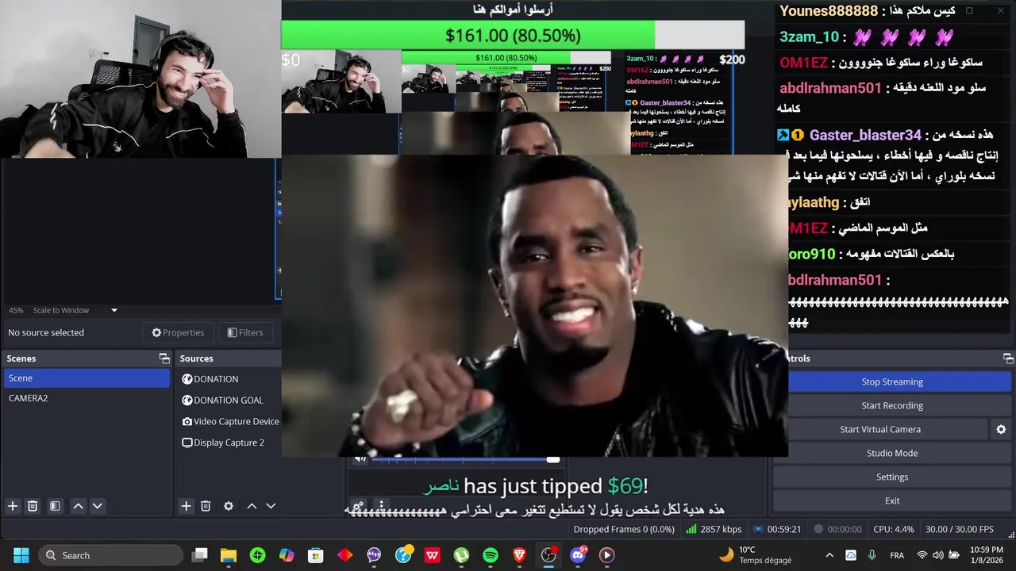Screen dimensions: 1016x571
Task: Open scene filters icon in the Scenes toolbar
Action: [x=55, y=506]
